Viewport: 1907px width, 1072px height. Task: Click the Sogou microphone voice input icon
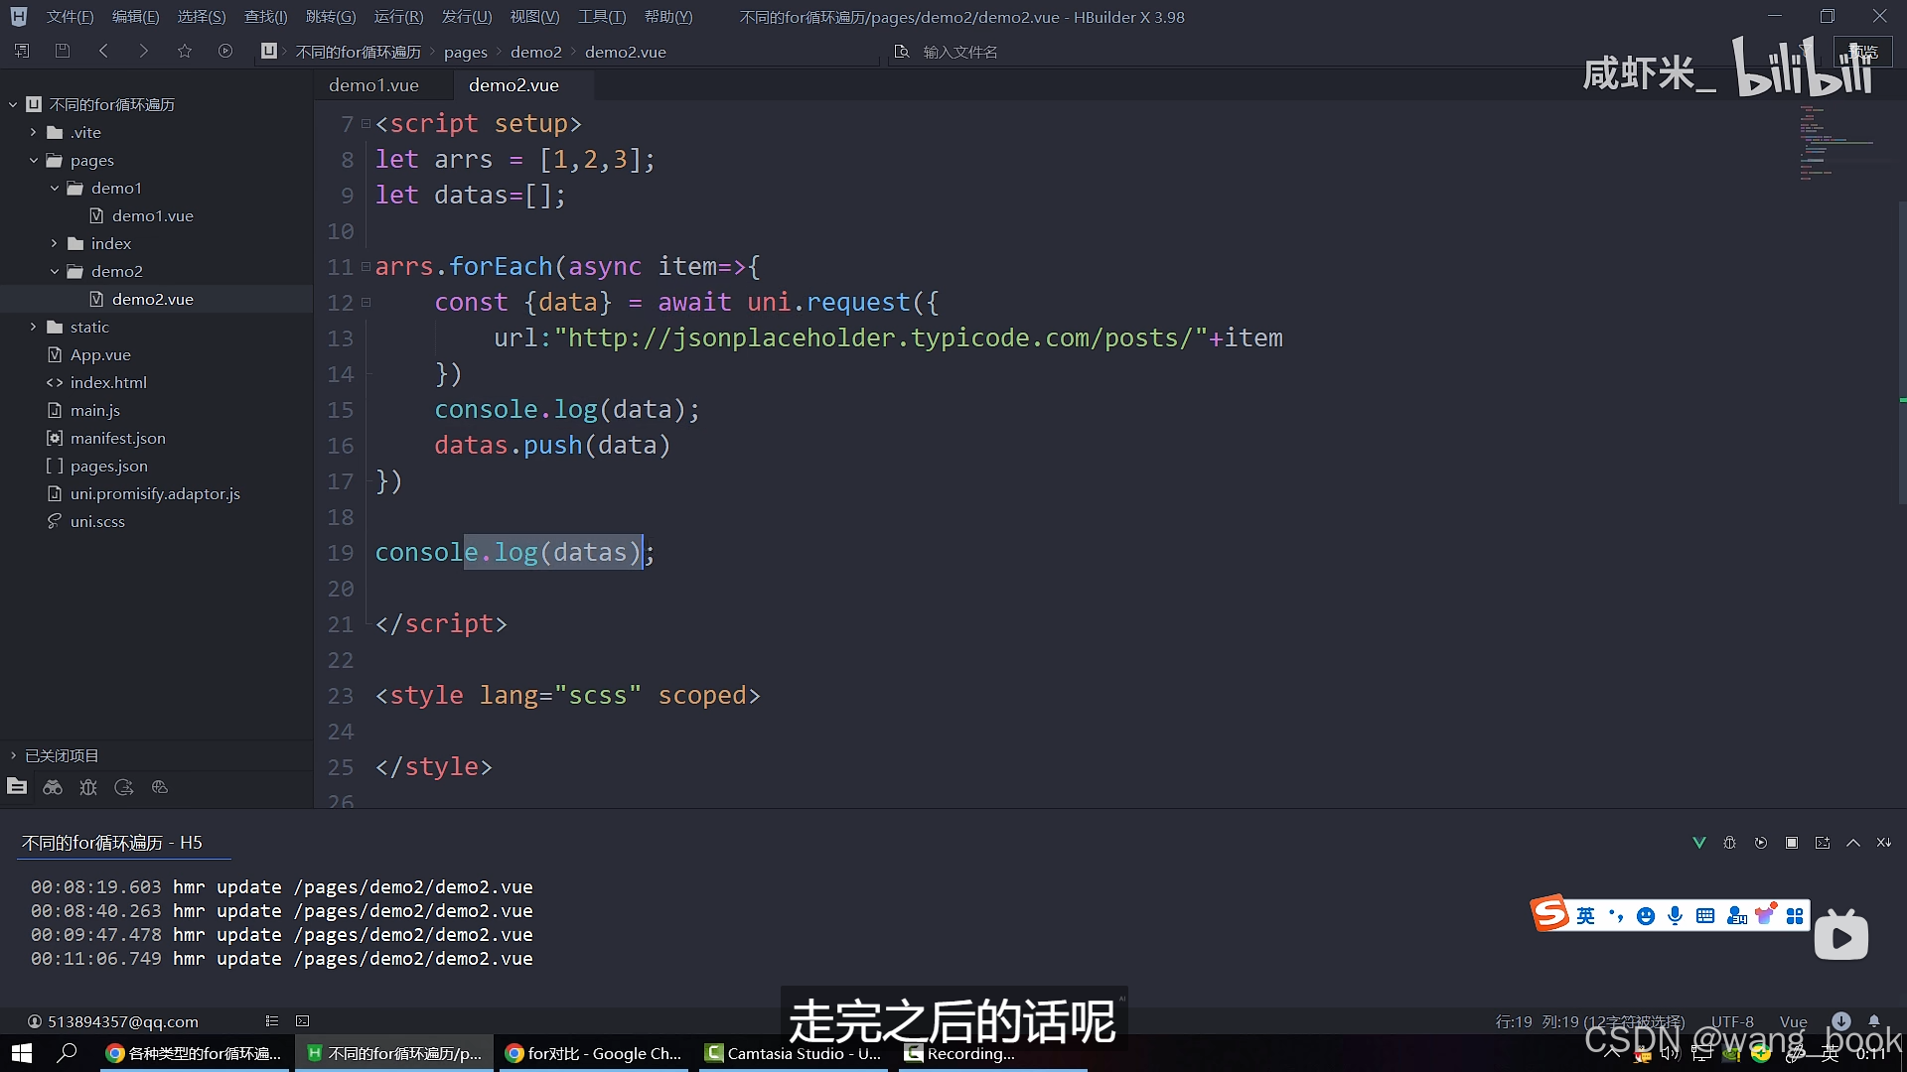[1676, 916]
